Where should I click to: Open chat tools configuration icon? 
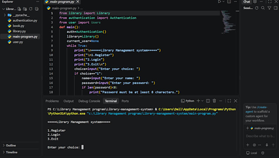pyautogui.click(x=254, y=145)
